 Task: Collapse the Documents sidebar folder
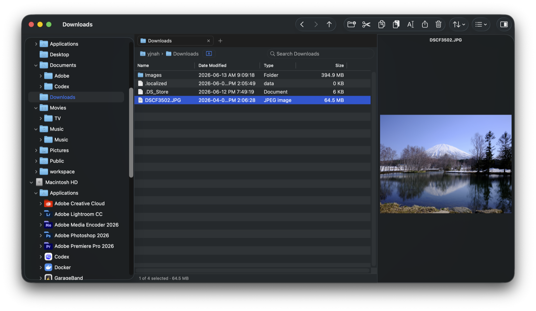tap(36, 65)
